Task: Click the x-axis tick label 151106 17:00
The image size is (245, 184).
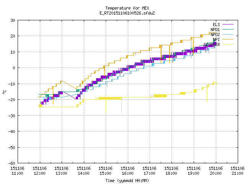Action: [x=150, y=171]
